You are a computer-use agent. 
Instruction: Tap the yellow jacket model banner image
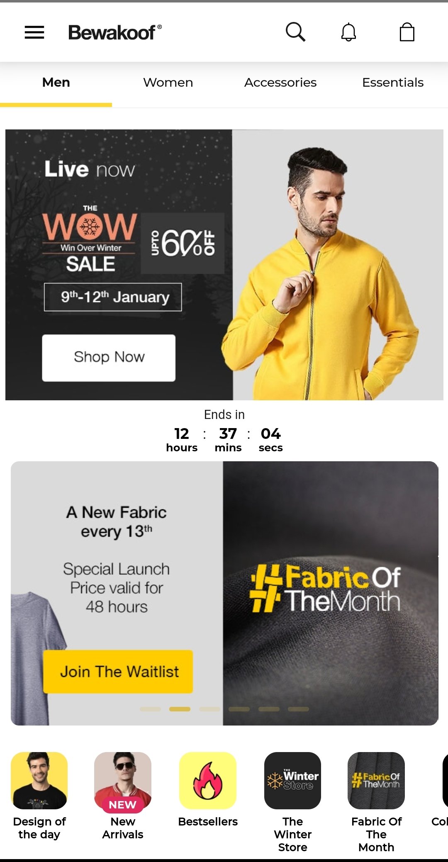[x=338, y=265]
